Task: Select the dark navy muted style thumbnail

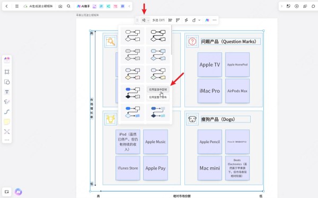Action: click(x=158, y=112)
